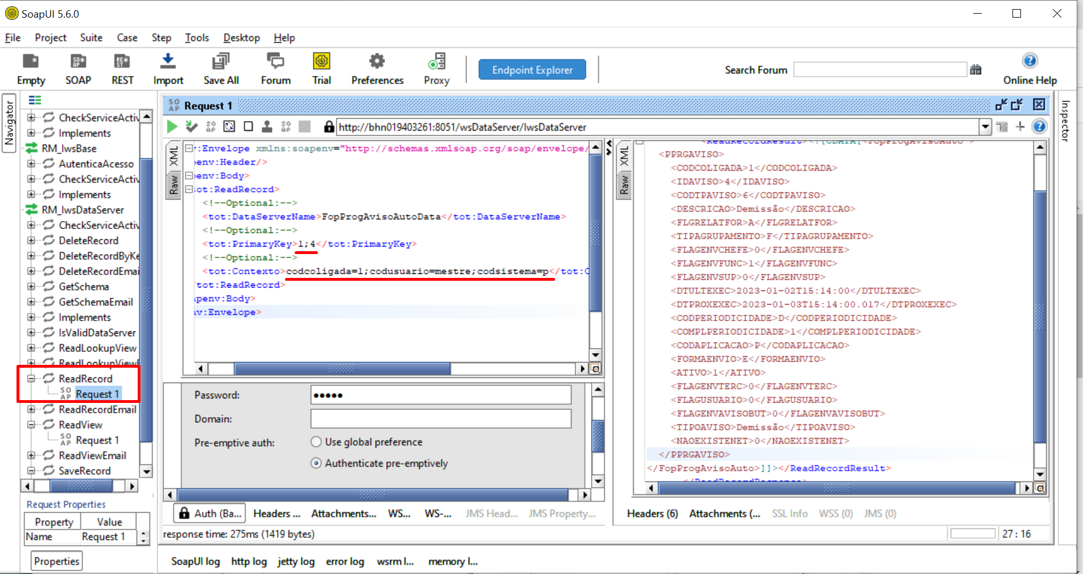The height and width of the screenshot is (574, 1083).
Task: Expand the AutenticaAcesso tree node
Action: coord(31,164)
